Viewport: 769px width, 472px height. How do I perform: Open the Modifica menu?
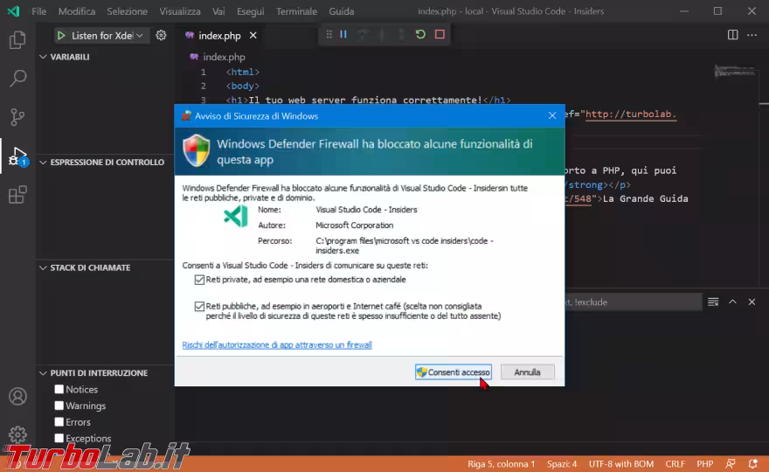pyautogui.click(x=77, y=10)
